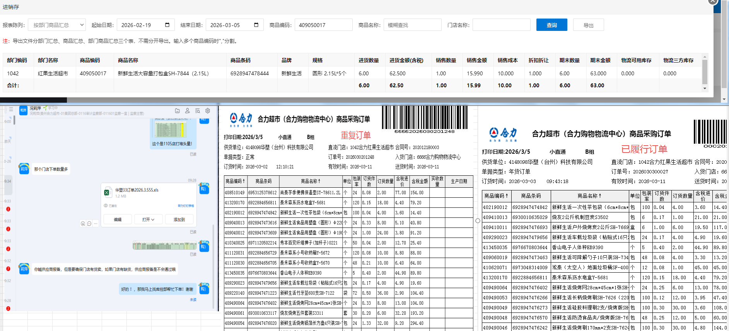This screenshot has height=331, width=729.
Task: Open chat settings gear icon
Action: click(208, 111)
